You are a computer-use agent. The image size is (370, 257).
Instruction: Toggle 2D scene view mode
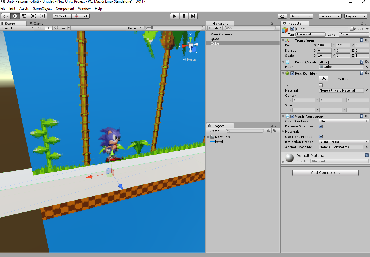(40, 28)
